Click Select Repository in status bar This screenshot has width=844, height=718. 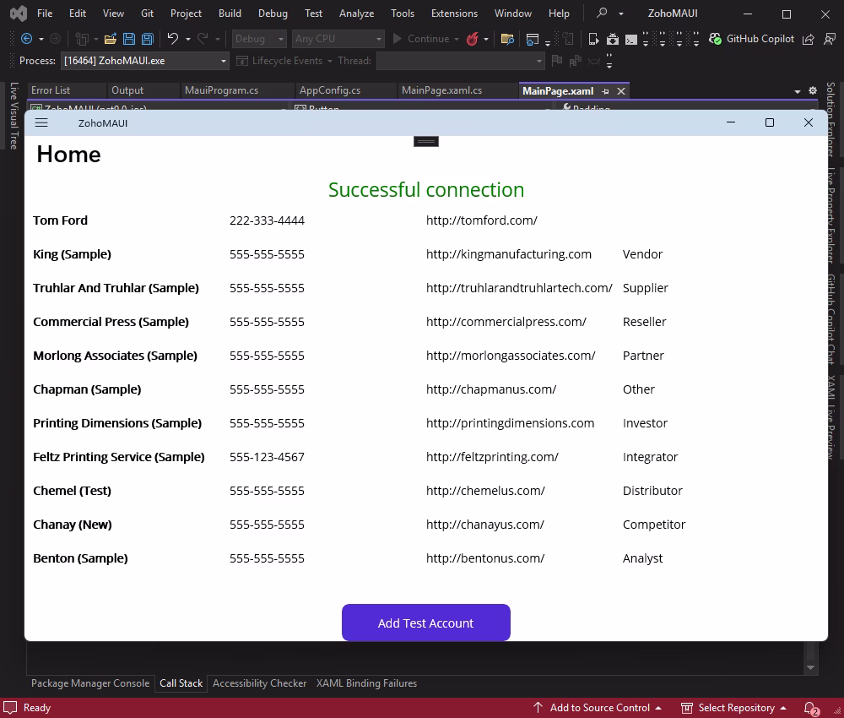pyautogui.click(x=733, y=708)
